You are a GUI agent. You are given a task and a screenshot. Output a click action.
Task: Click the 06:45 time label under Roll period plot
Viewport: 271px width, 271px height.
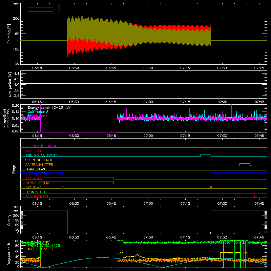coord(111,102)
